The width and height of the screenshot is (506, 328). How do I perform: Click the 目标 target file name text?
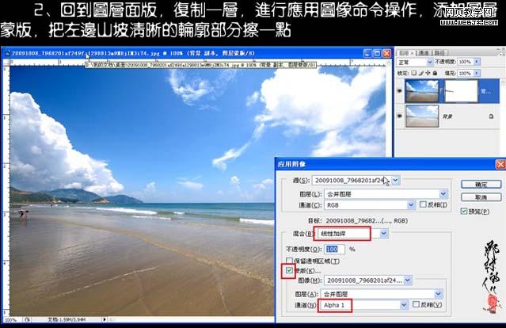(x=367, y=221)
